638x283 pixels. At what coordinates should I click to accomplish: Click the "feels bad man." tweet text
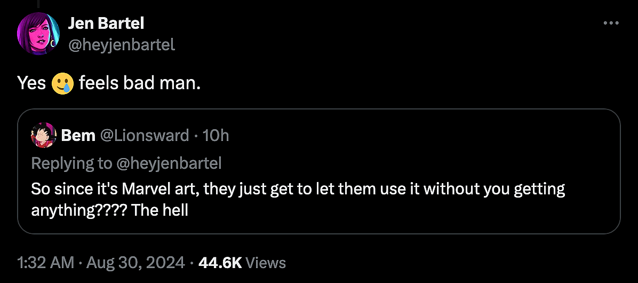140,83
